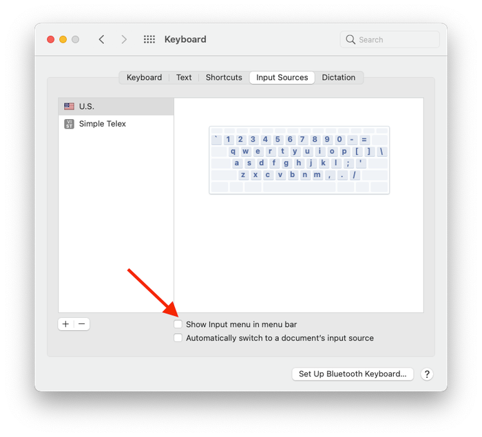
Task: Select Simple Telex in the source list
Action: [116, 124]
